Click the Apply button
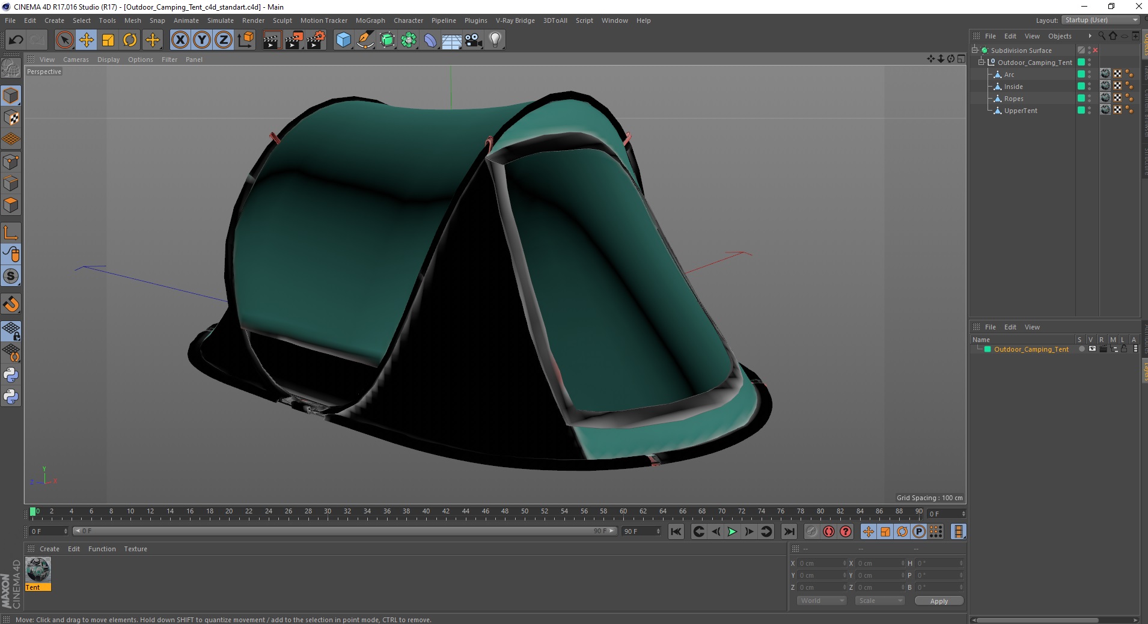The image size is (1148, 624). coord(939,601)
